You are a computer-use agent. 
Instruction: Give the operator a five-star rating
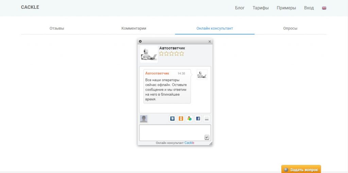181,54
